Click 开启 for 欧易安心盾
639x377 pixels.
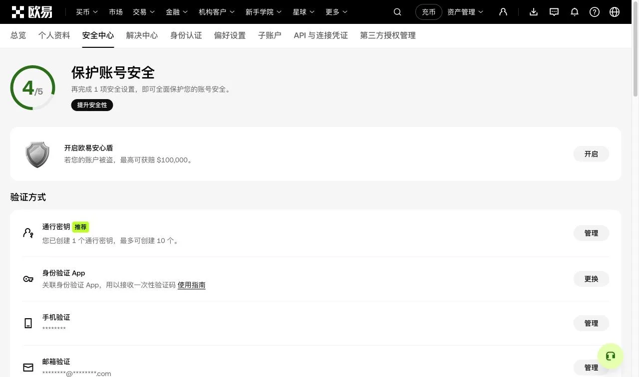pyautogui.click(x=591, y=154)
